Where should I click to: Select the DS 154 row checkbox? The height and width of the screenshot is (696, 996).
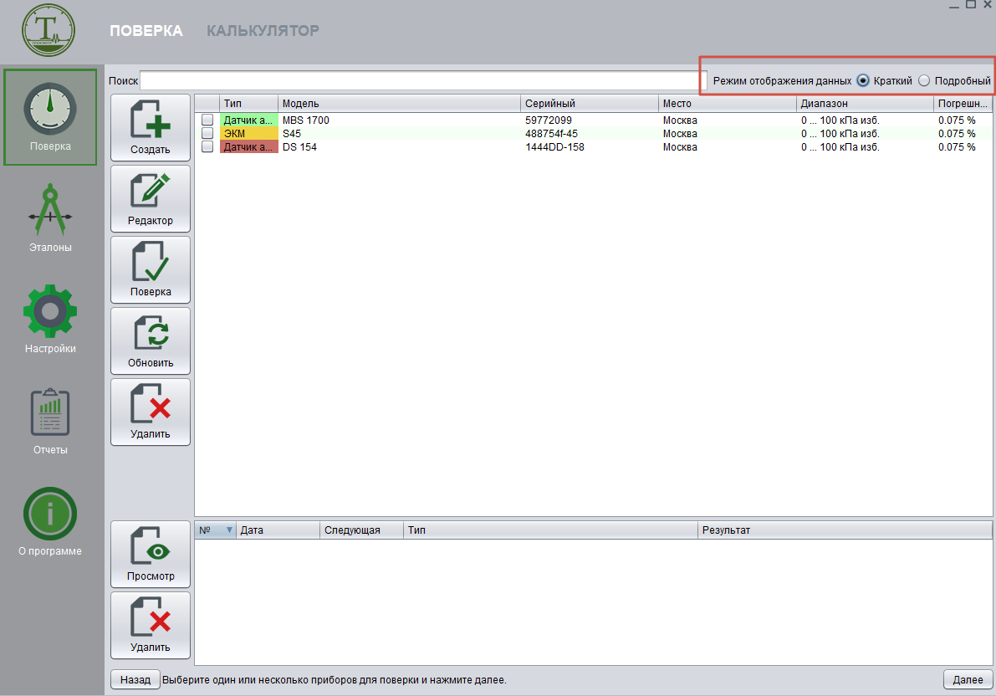click(207, 147)
